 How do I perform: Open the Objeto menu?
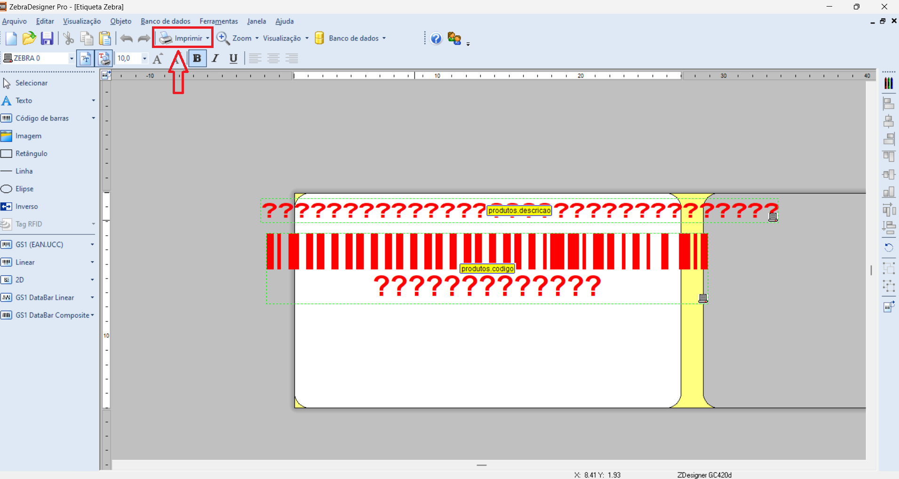pos(121,21)
